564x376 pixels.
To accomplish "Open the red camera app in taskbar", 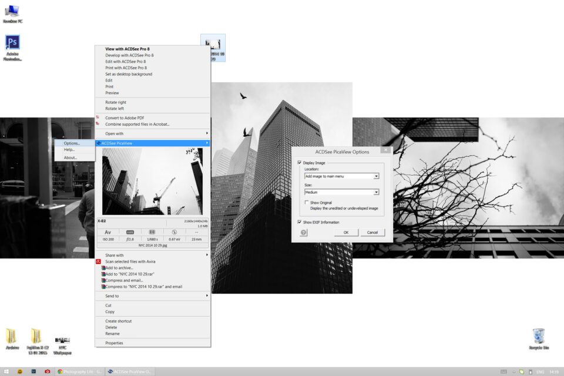I will tap(47, 372).
